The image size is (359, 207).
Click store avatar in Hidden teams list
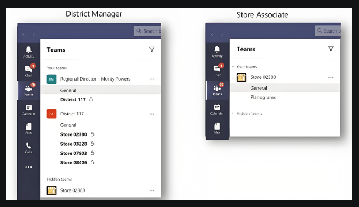pos(51,190)
